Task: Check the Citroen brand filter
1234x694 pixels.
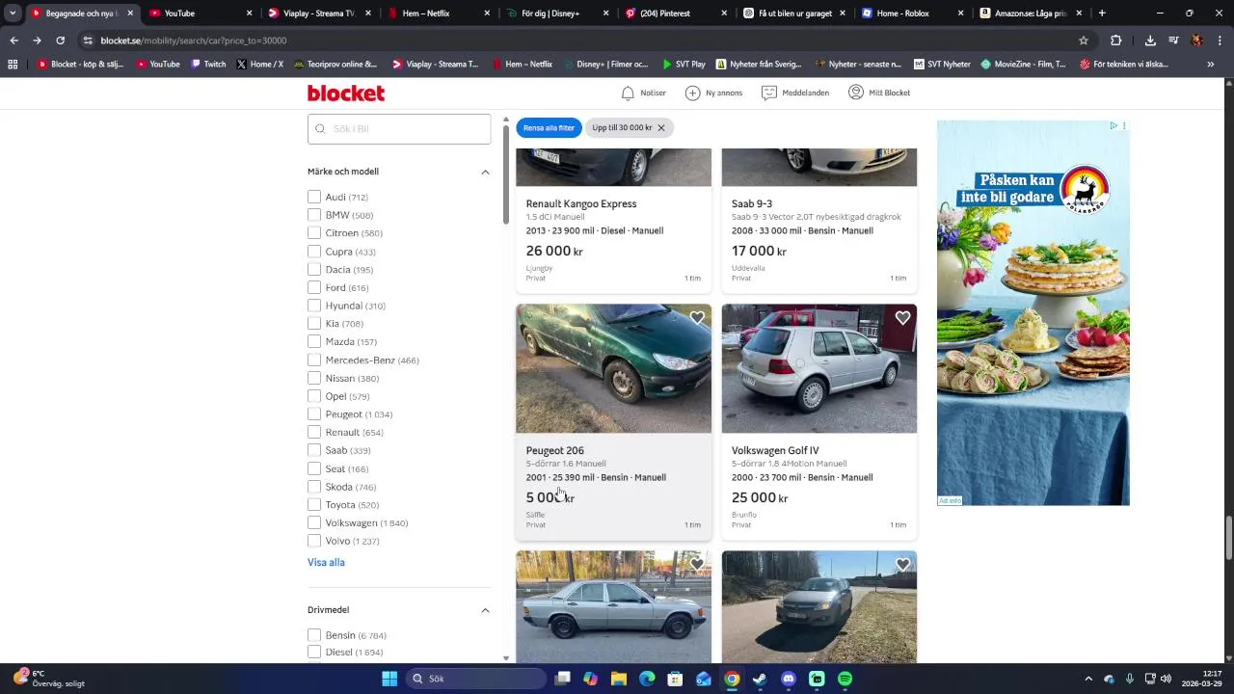Action: click(x=314, y=233)
